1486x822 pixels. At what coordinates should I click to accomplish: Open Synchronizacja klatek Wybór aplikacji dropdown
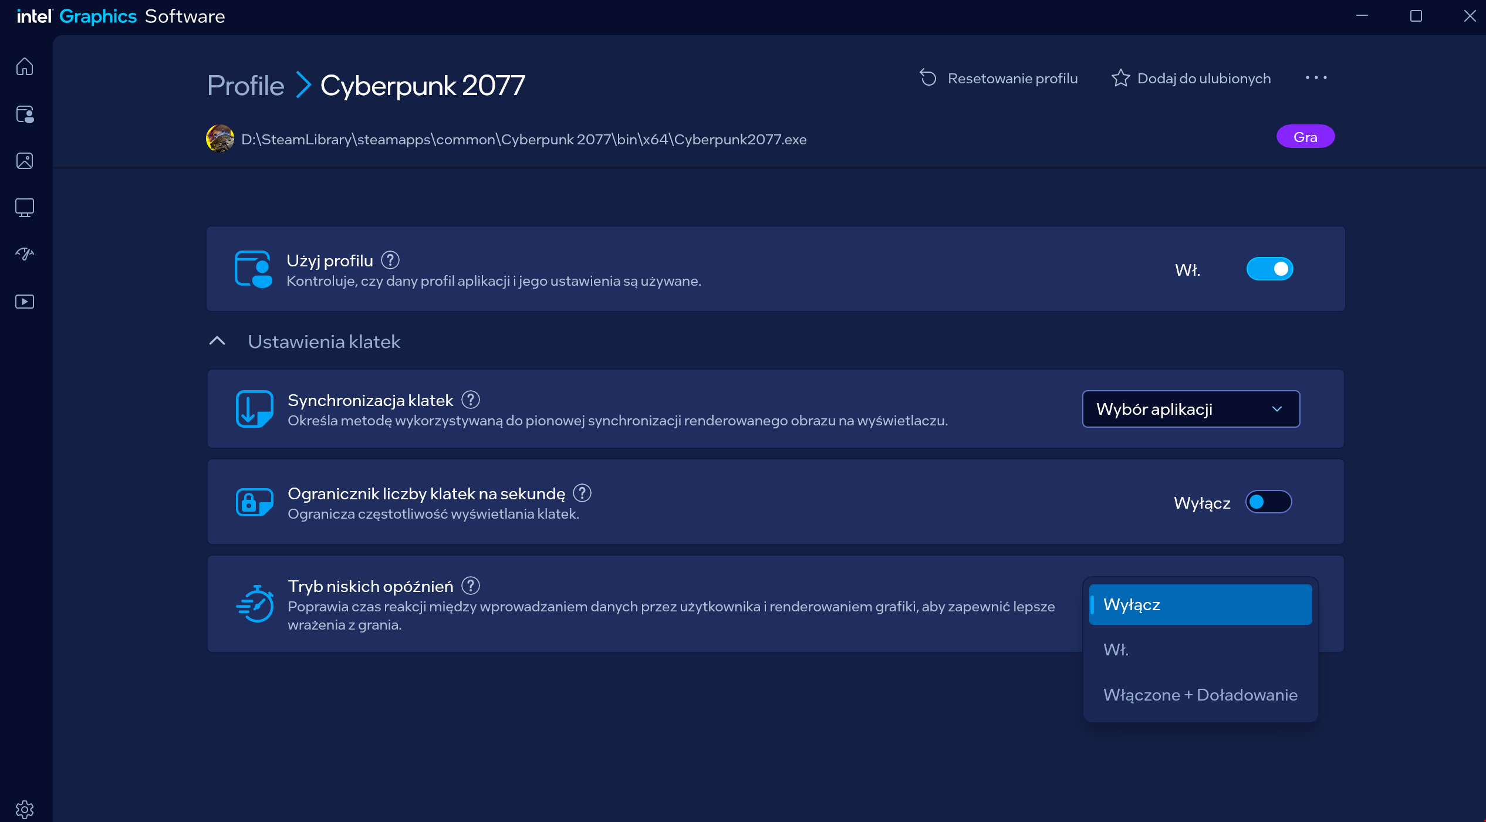pyautogui.click(x=1191, y=409)
